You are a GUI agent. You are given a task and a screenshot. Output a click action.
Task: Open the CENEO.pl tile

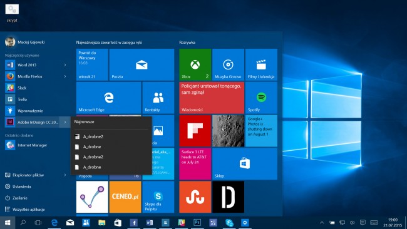pyautogui.click(x=125, y=197)
